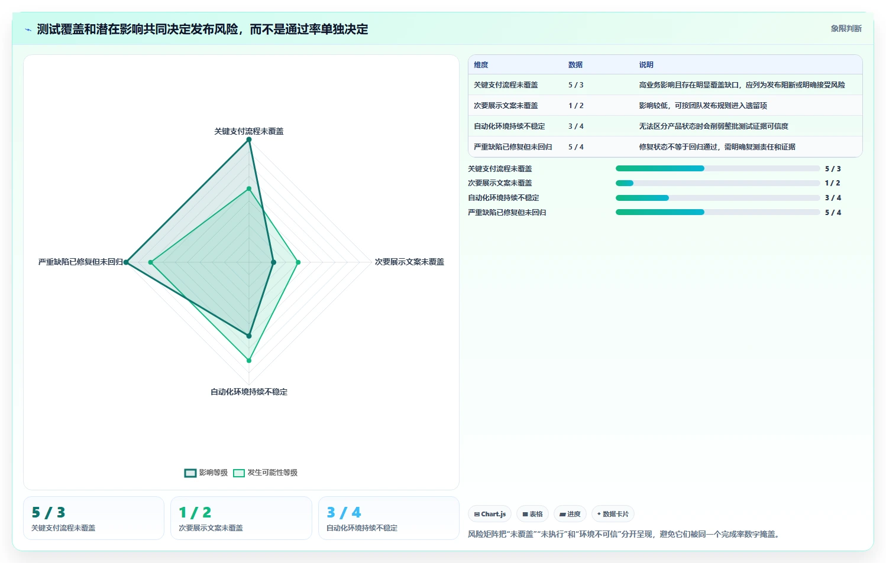This screenshot has height=563, width=886.
Task: Toggle the 发生可能性等级 legend item
Action: [x=266, y=473]
